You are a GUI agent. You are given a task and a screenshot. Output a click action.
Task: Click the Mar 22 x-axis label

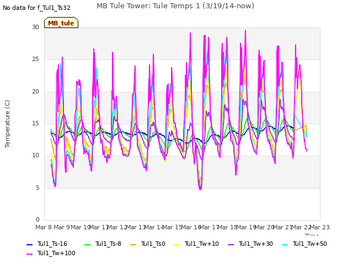coord(301,227)
